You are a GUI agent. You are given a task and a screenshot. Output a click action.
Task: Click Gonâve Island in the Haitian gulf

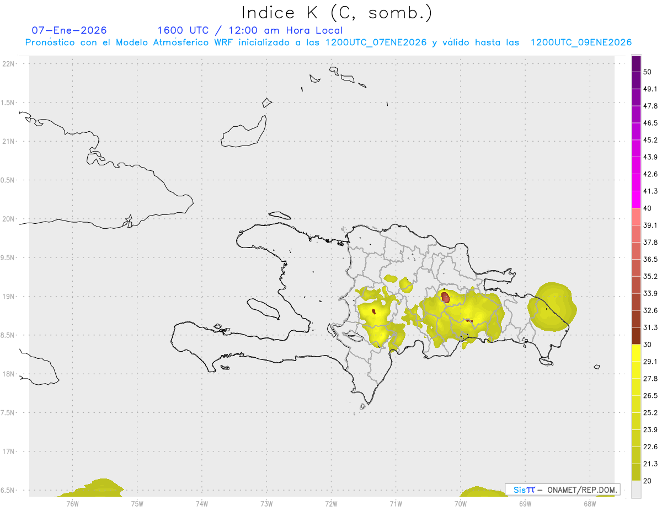[263, 308]
